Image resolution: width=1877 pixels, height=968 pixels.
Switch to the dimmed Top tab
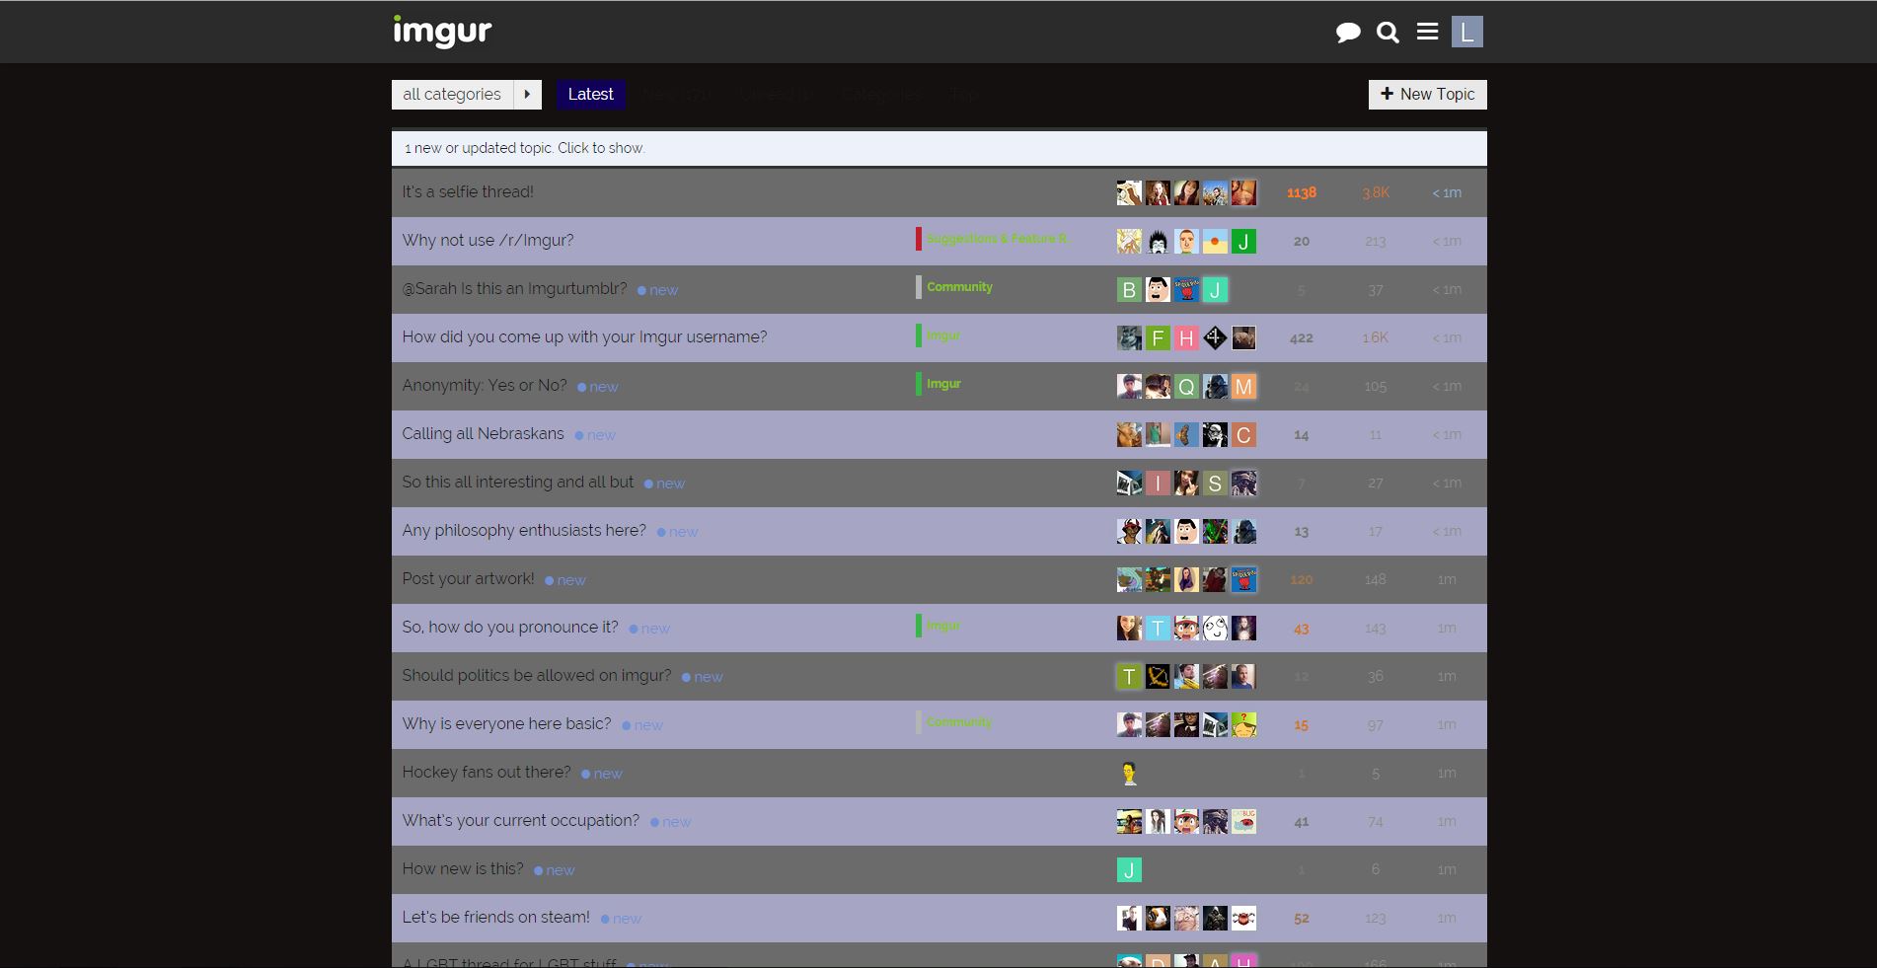tap(963, 95)
